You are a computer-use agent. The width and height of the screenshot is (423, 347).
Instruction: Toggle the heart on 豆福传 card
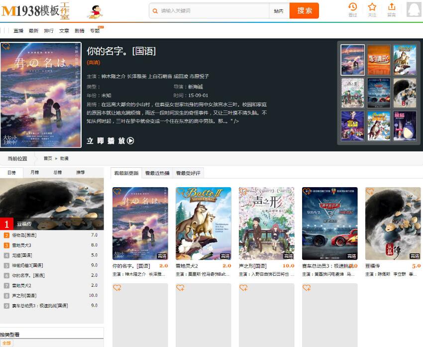pyautogui.click(x=369, y=190)
